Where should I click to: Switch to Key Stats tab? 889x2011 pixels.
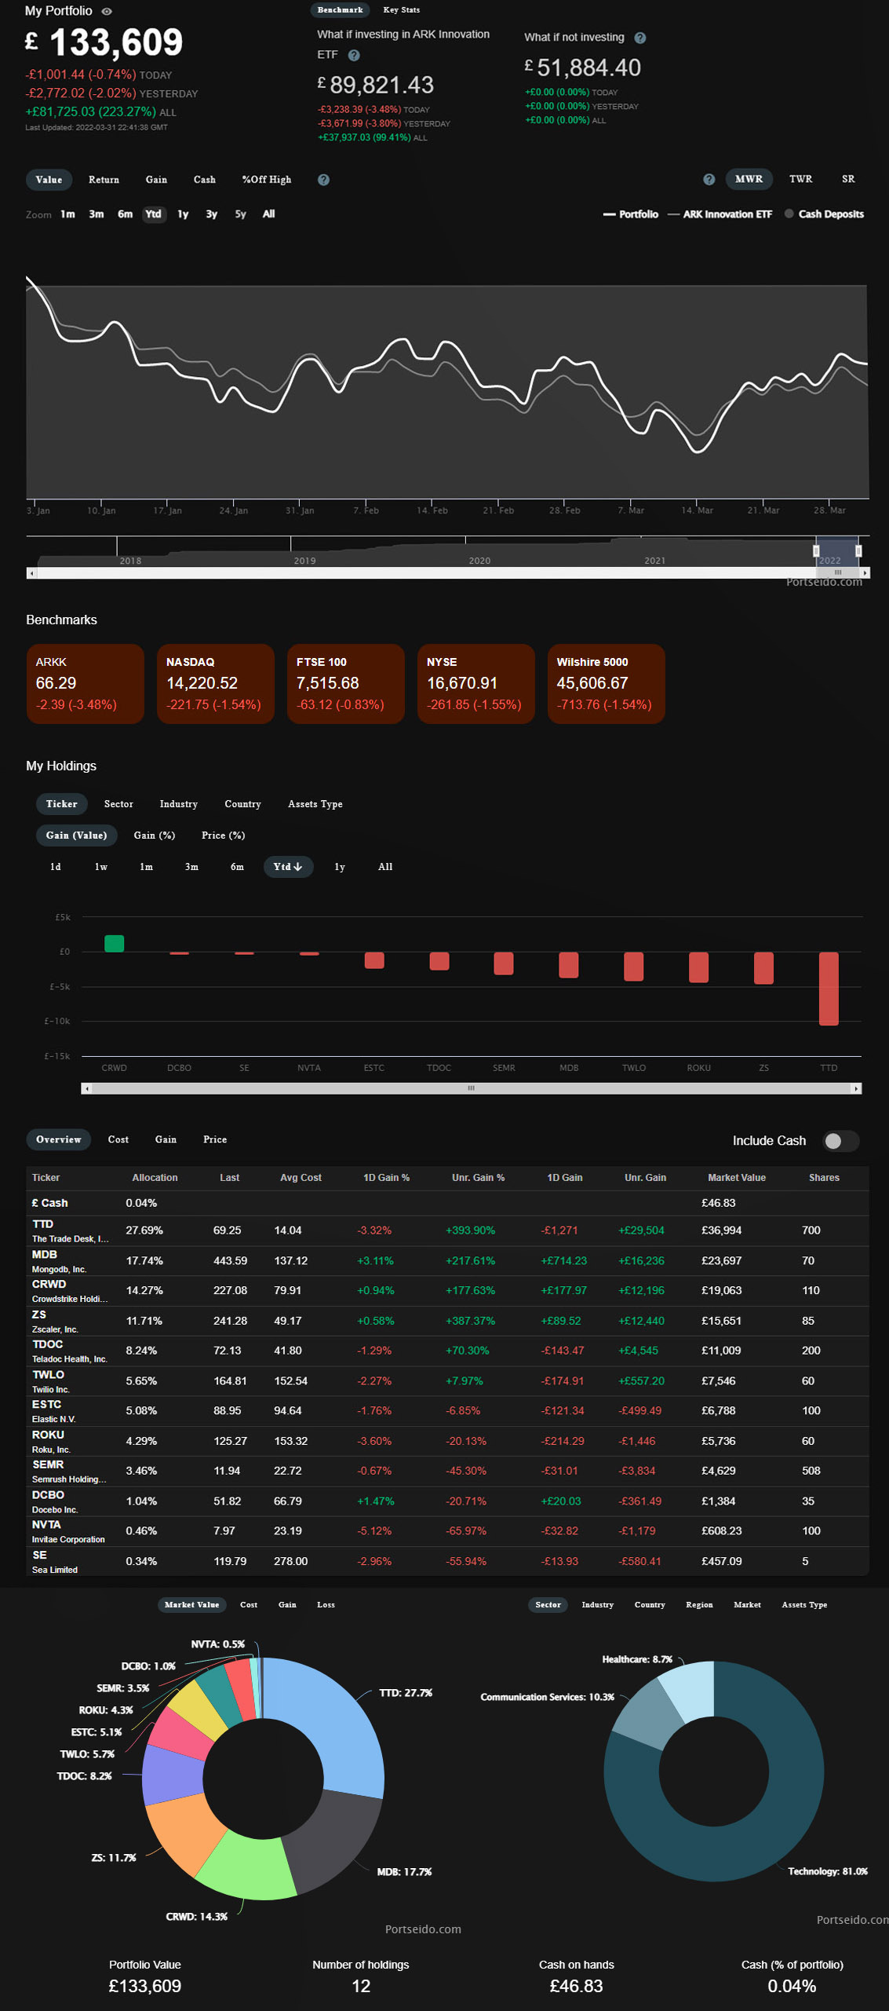pyautogui.click(x=402, y=10)
